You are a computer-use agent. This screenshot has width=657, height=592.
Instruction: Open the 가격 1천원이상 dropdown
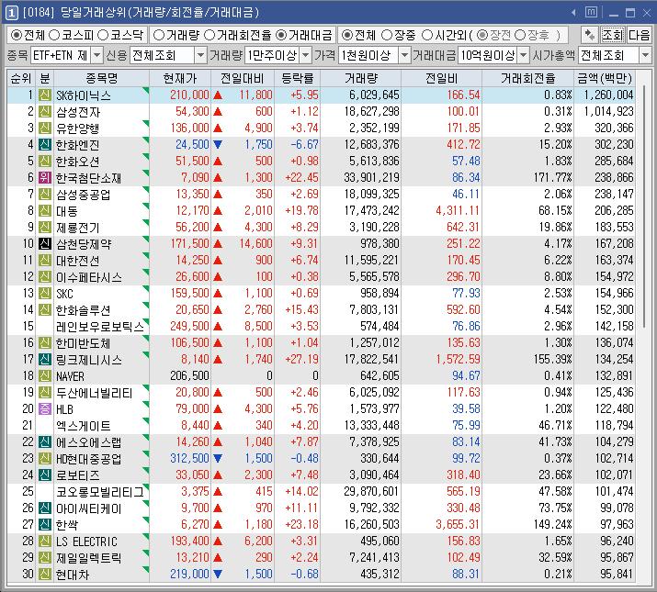(404, 55)
